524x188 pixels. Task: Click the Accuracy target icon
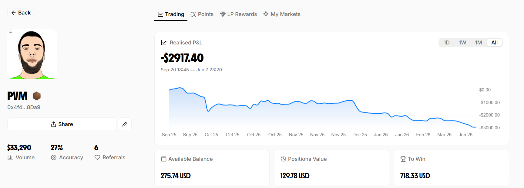coord(54,157)
